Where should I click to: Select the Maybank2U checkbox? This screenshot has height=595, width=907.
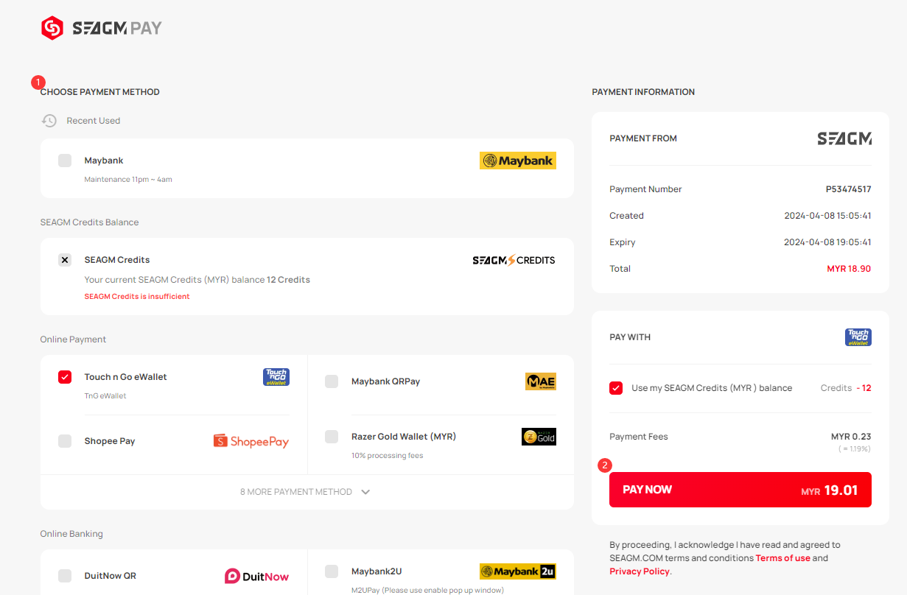tap(332, 571)
